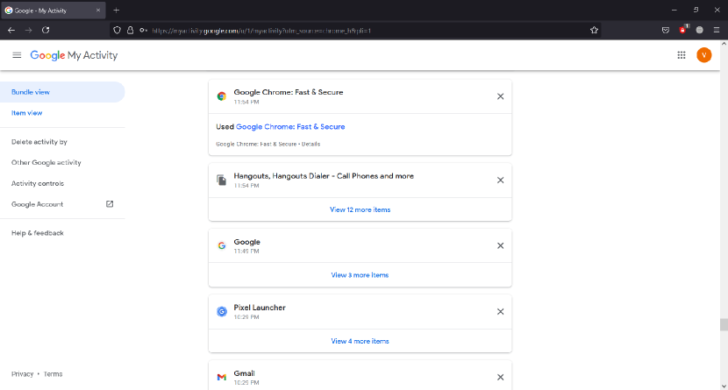The width and height of the screenshot is (728, 390).
Task: Open a new browser tab
Action: point(117,11)
